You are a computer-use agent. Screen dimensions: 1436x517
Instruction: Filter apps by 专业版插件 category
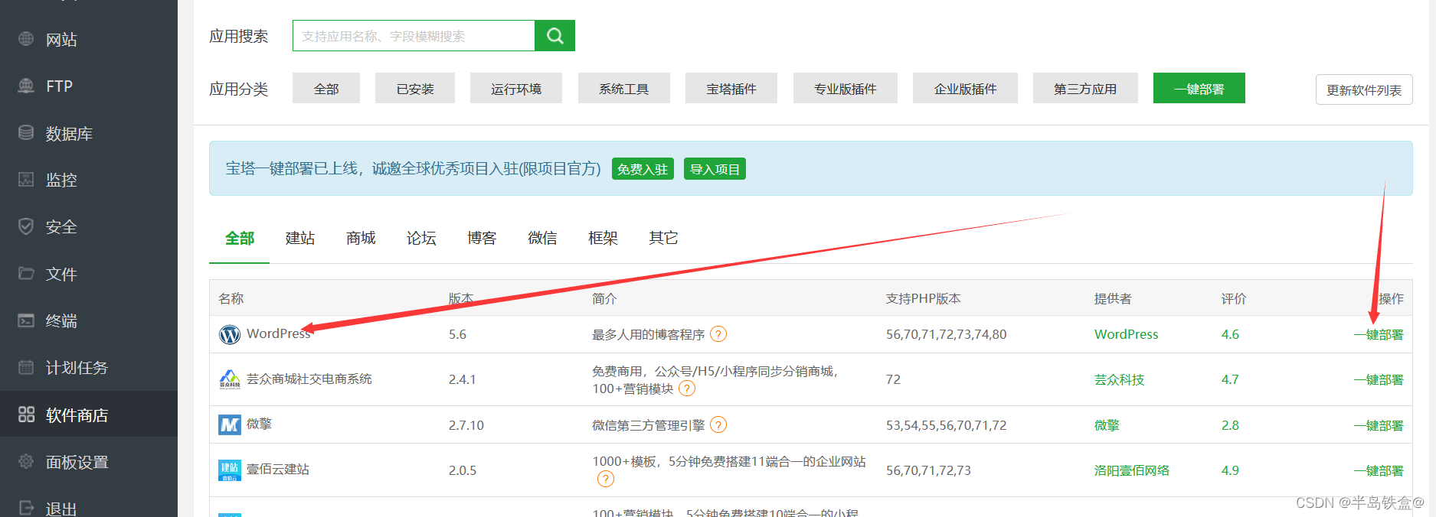(846, 89)
